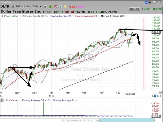Image resolution: width=163 pixels, height=122 pixels.
Task: Select the 1Y time range
Action: (x=67, y=121)
